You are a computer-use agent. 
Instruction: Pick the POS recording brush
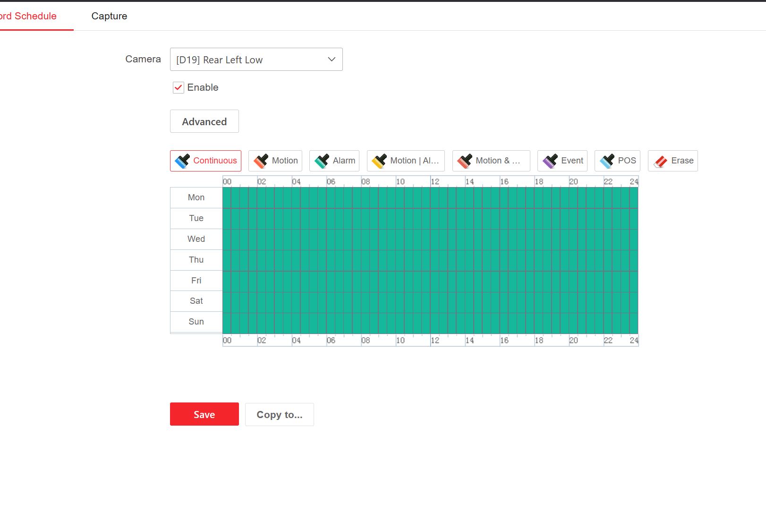tap(617, 161)
